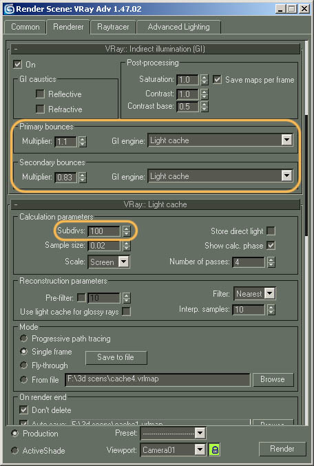This screenshot has height=466, width=314.
Task: Click the Saturation value field
Action: pyautogui.click(x=187, y=80)
